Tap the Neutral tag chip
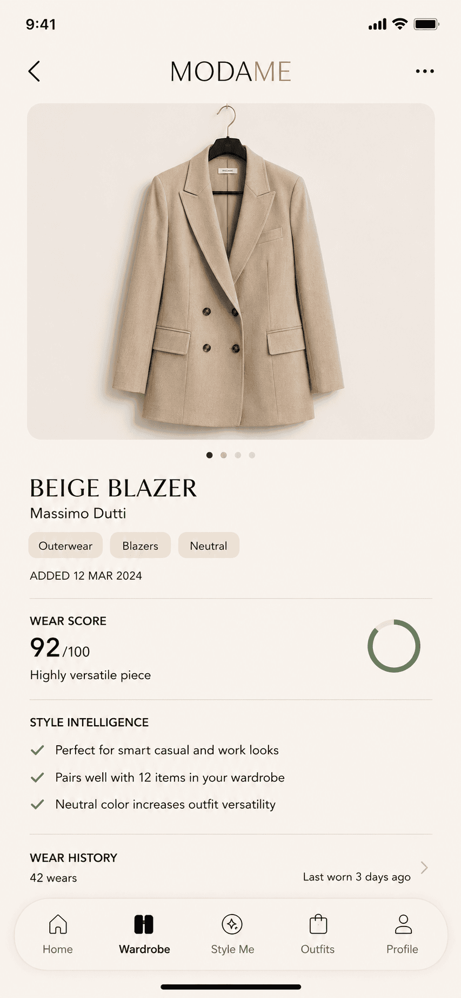461x998 pixels. click(209, 546)
